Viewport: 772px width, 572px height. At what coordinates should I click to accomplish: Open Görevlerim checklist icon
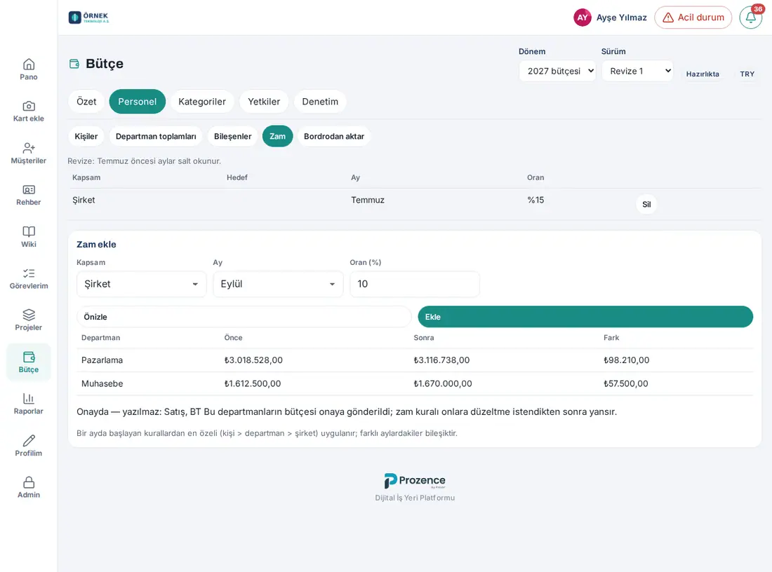pos(29,273)
